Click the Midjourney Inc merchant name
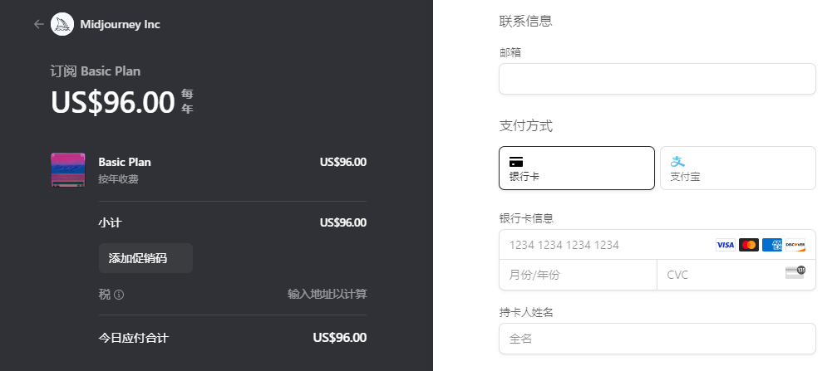This screenshot has width=837, height=371. click(x=120, y=24)
